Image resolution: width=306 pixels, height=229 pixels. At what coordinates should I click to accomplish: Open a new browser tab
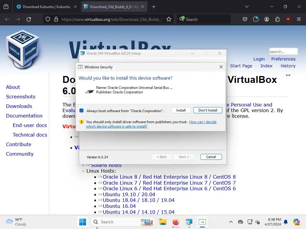point(154,7)
